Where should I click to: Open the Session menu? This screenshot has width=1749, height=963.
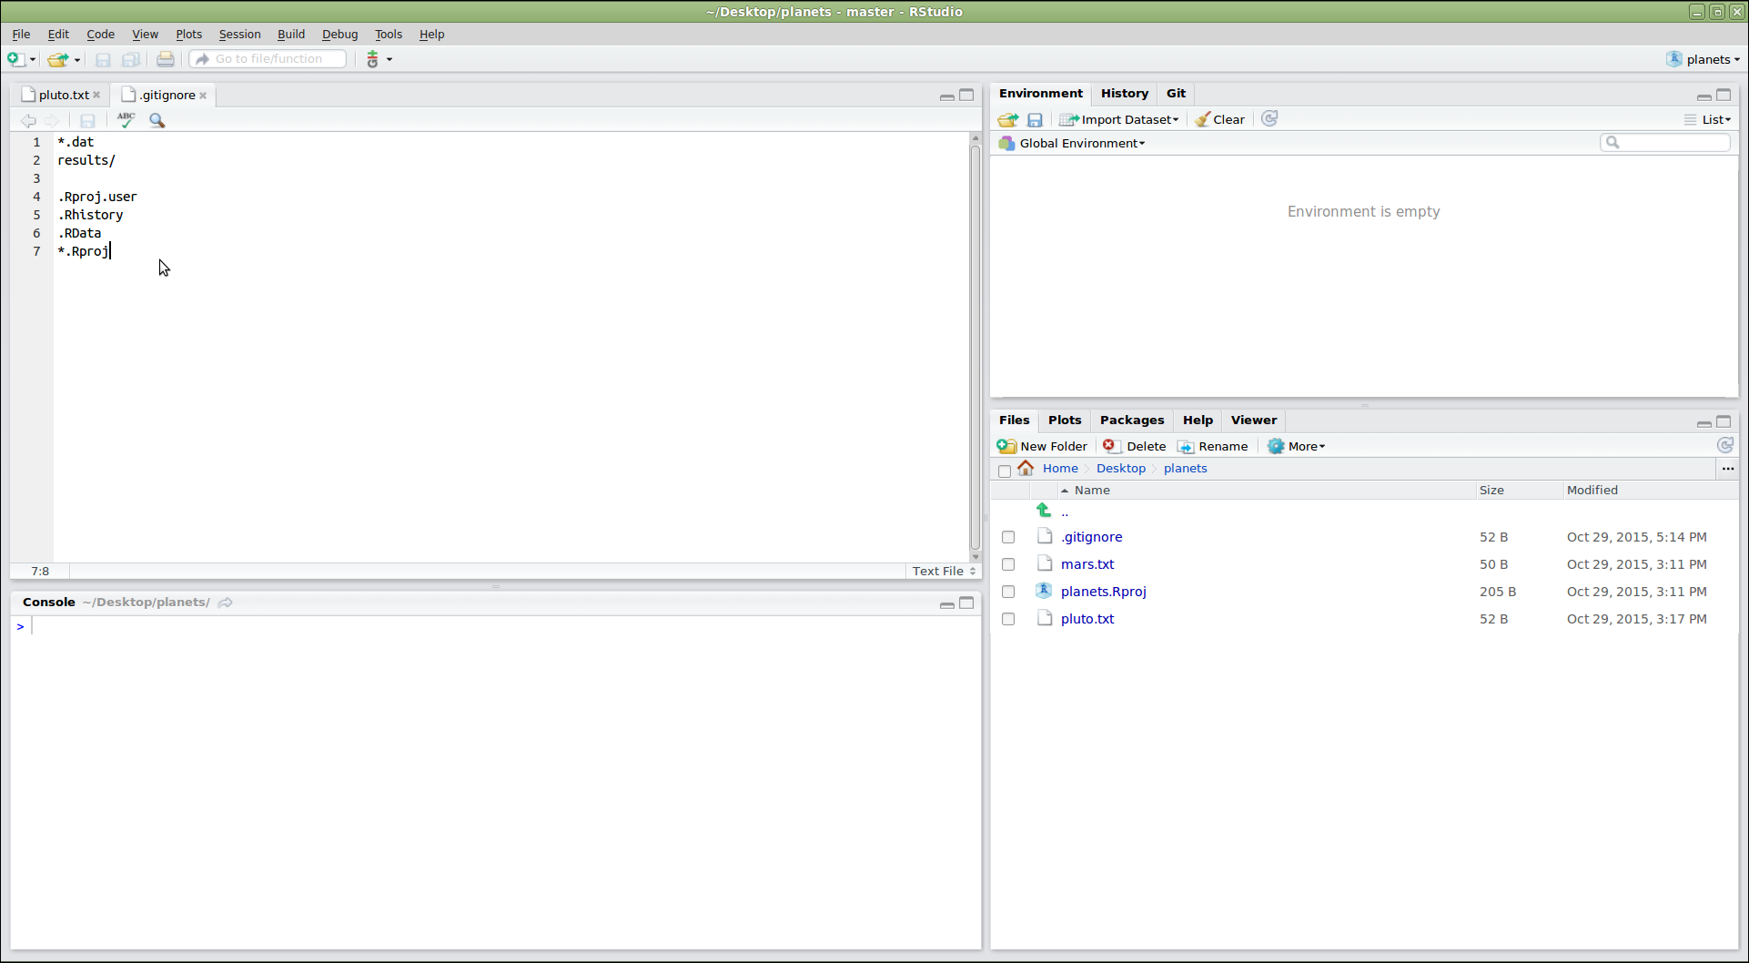pos(239,34)
